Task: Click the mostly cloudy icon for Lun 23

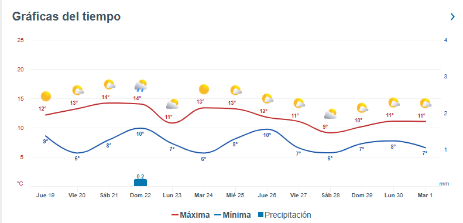Action: [x=173, y=104]
